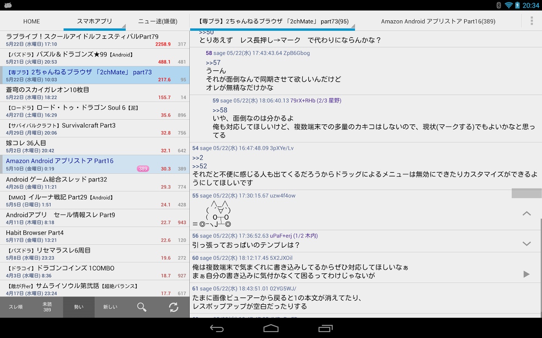
Task: Open thread ロード・トゥ・ドラゴン Soul 6
Action: [94, 111]
